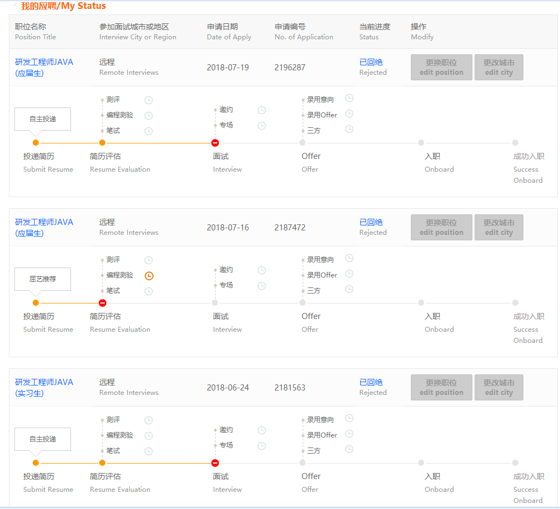Image resolution: width=560 pixels, height=509 pixels.
Task: Click clock icon beside 笔试 in application 2181563
Action: tap(149, 451)
